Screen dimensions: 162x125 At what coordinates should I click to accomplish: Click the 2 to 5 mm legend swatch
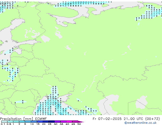22,122
